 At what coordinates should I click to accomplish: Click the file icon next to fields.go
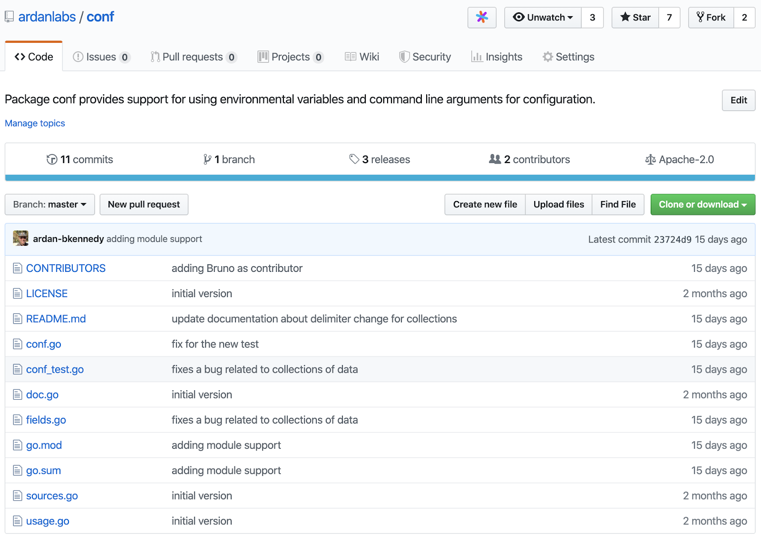pos(18,420)
